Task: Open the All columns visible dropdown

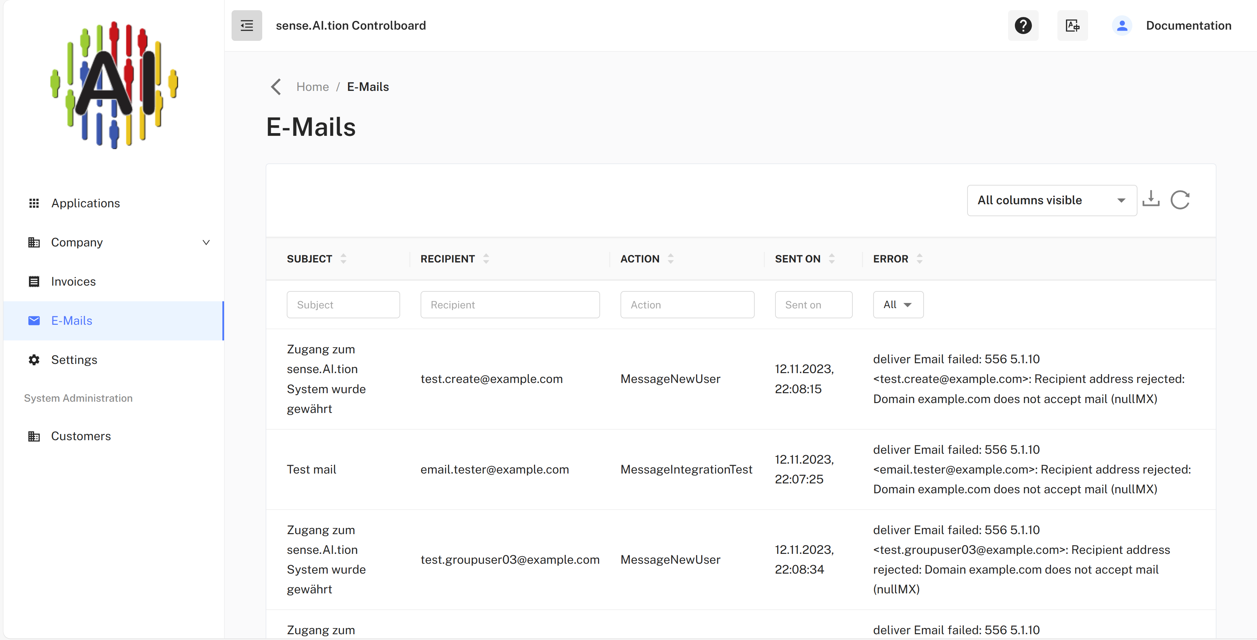Action: tap(1052, 200)
